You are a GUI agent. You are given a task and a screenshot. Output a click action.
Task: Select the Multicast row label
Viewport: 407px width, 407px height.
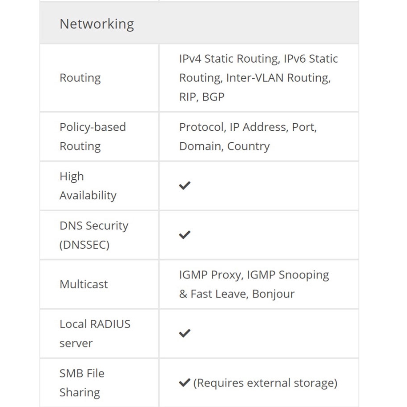[x=84, y=284]
